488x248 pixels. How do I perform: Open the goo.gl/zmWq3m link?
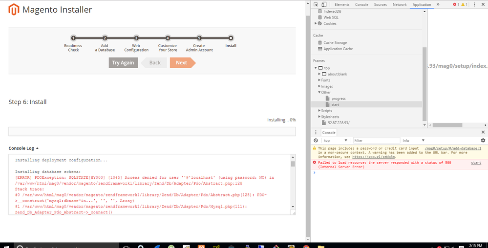(x=374, y=157)
